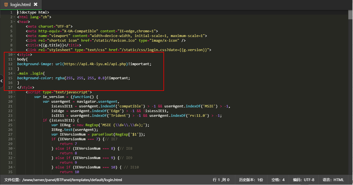Fold the ie_version function at line 19
Screen dimensions: 353x185
pos(14,97)
